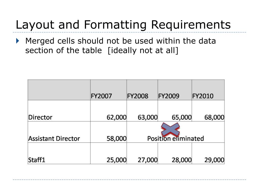Select the slide title Layout and Formatting Requirements
This screenshot has height=194, width=259.
point(123,25)
